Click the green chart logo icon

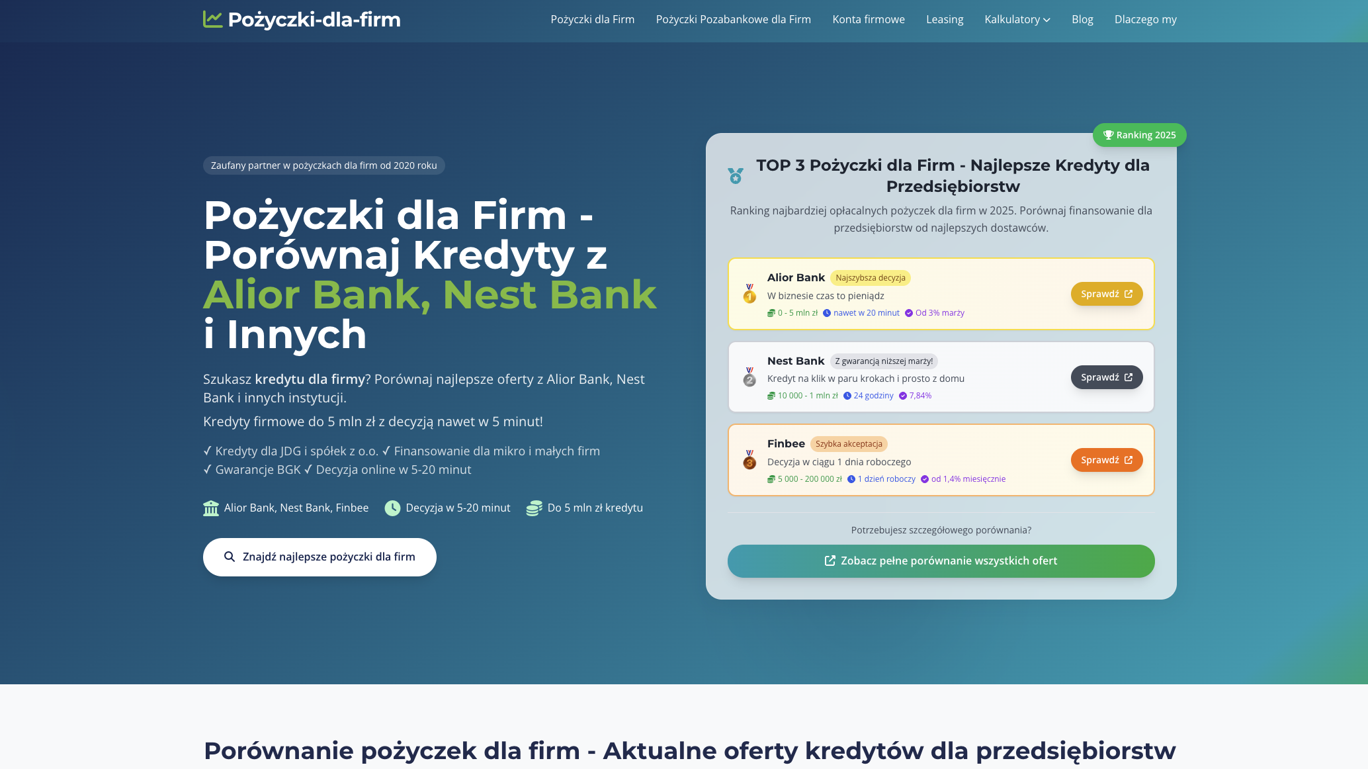pyautogui.click(x=212, y=19)
